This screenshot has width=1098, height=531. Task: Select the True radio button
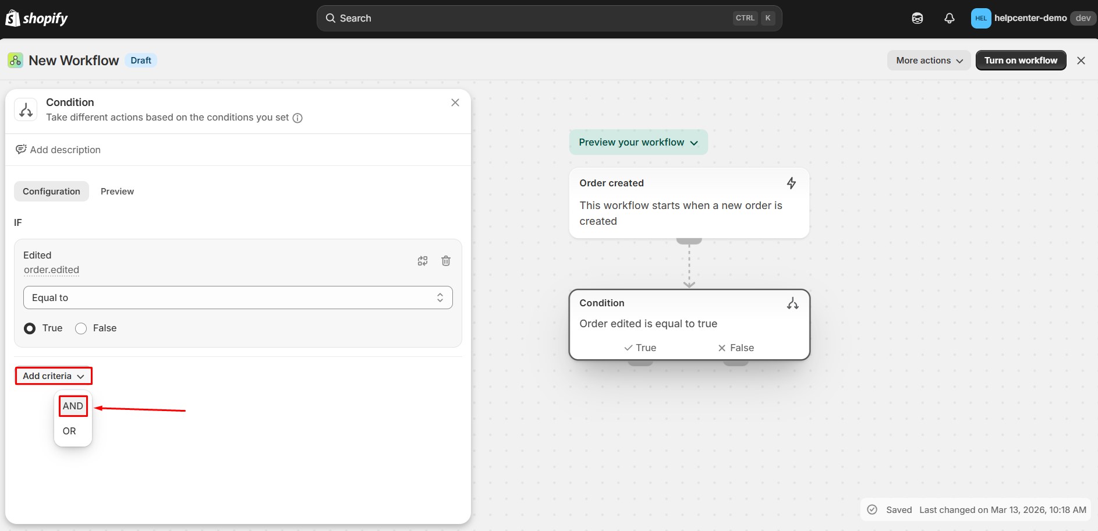[30, 328]
